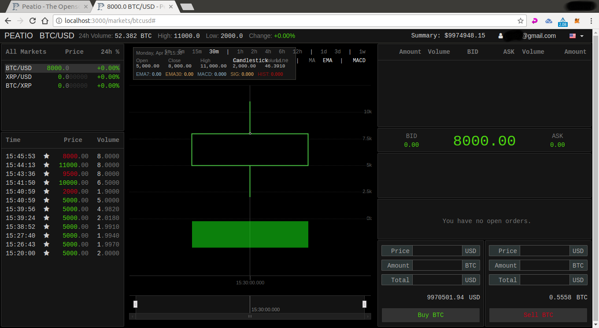Click the MetaMask fox extension icon

[577, 21]
